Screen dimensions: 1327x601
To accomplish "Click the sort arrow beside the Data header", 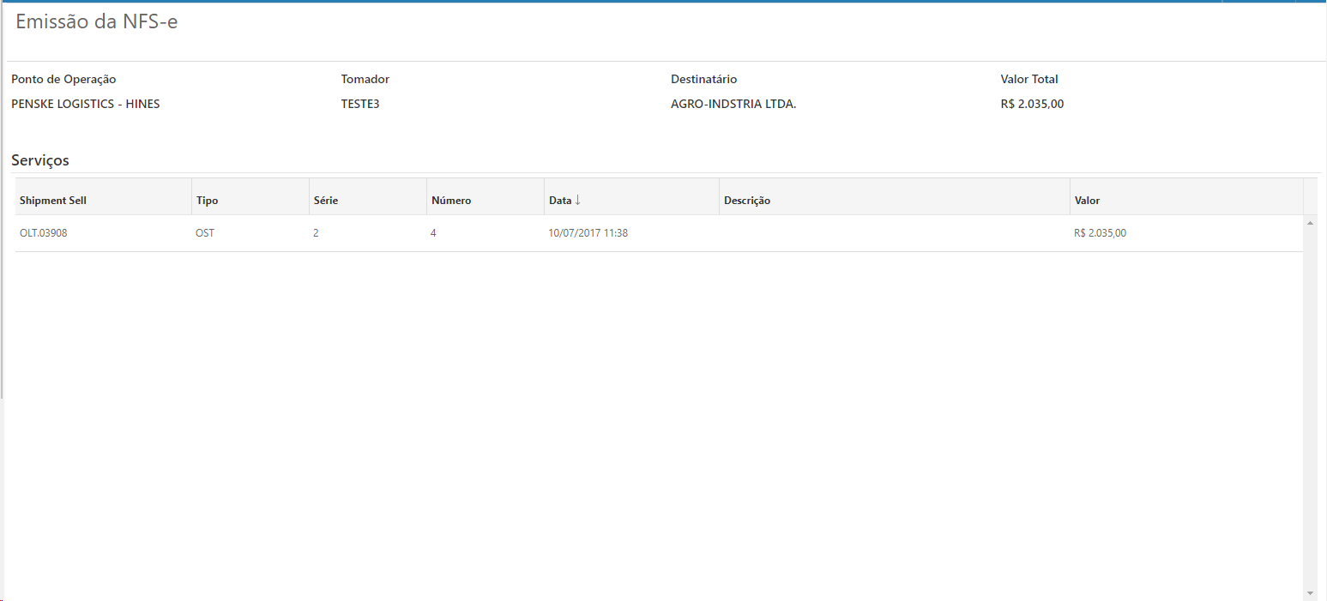I will coord(577,200).
